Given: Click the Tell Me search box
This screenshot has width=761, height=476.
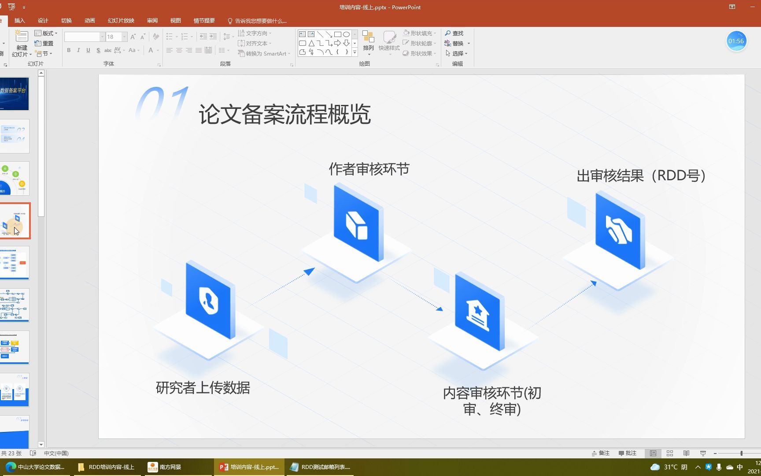Looking at the screenshot, I should coord(257,21).
